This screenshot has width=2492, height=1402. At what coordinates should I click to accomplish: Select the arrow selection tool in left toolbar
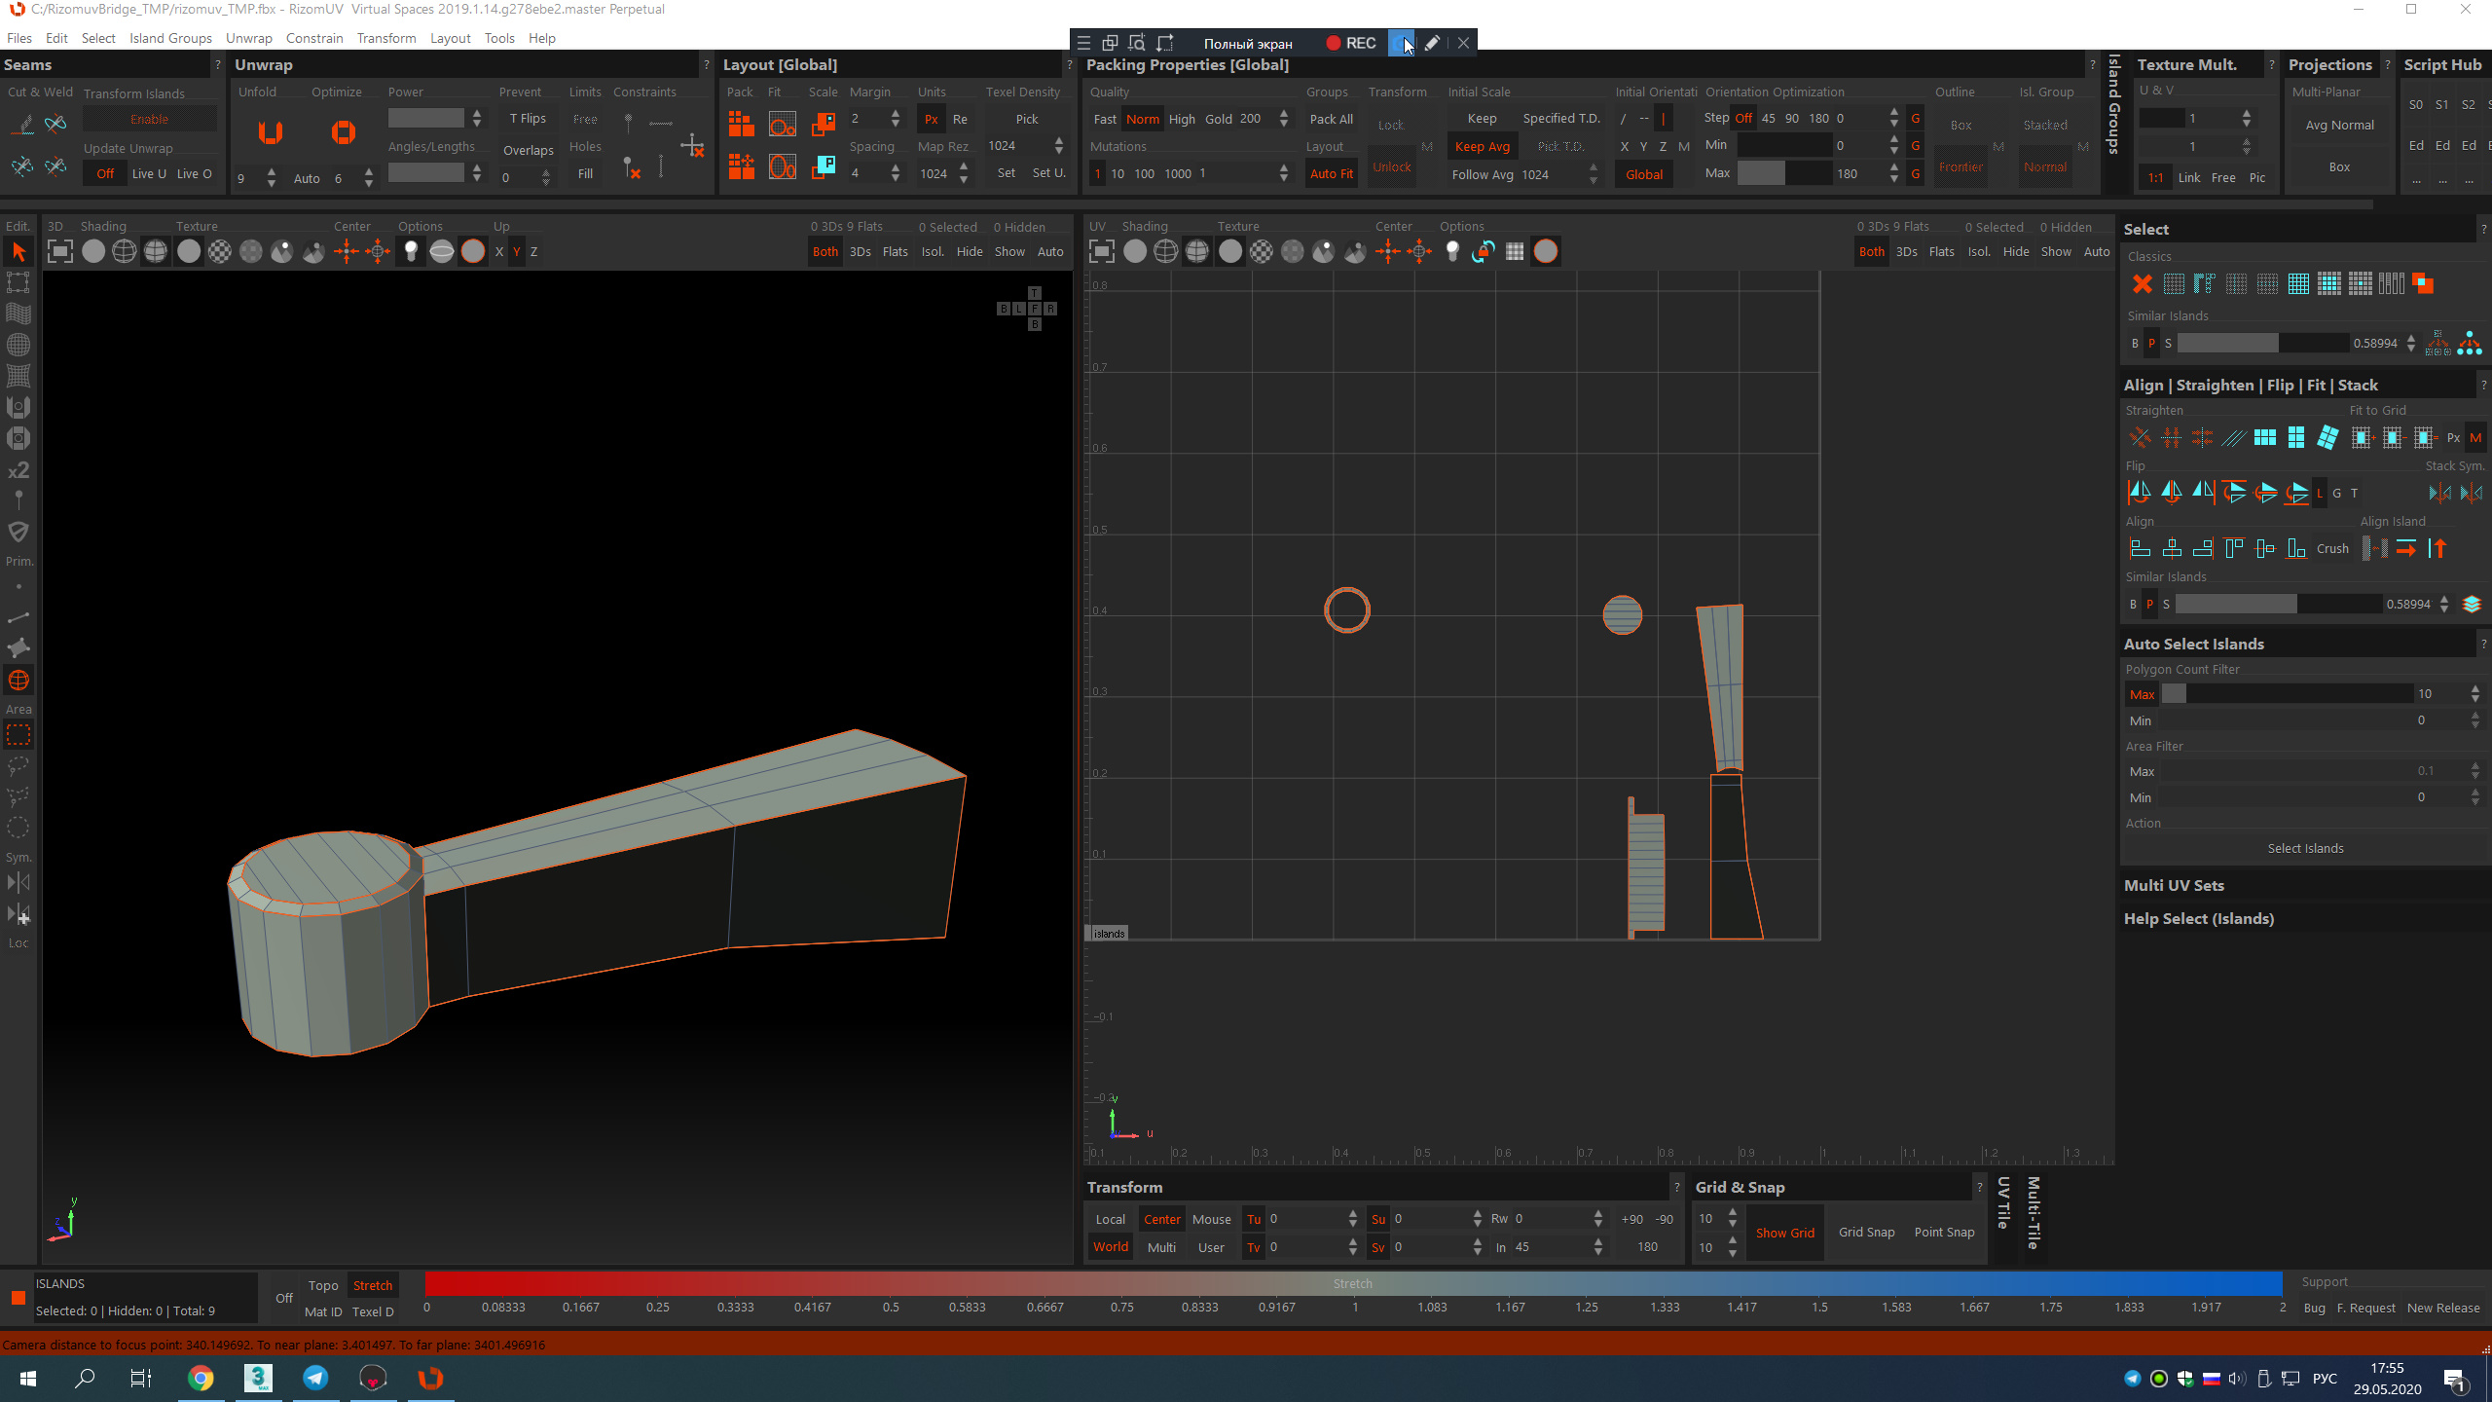coord(18,252)
